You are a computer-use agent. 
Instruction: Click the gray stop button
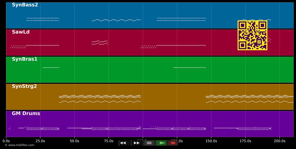pos(149,143)
